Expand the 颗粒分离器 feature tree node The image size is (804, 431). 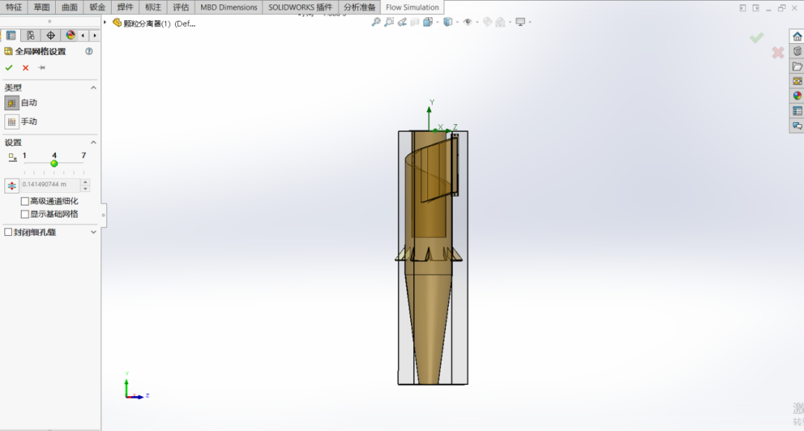[x=105, y=22]
